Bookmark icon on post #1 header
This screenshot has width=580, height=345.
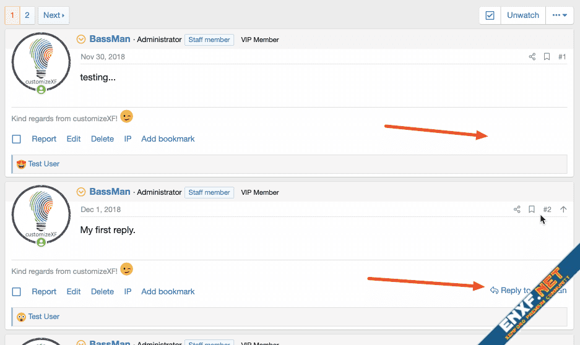(x=547, y=57)
